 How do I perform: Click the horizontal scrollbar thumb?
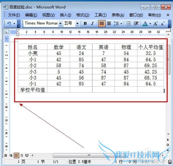coord(89,155)
